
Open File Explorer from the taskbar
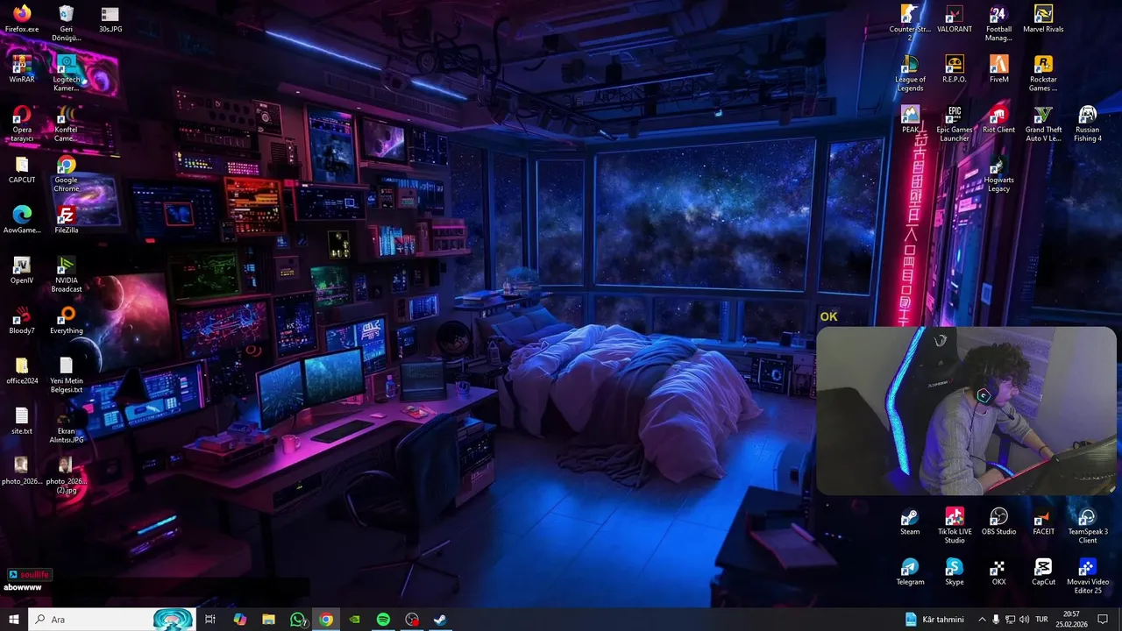[269, 620]
